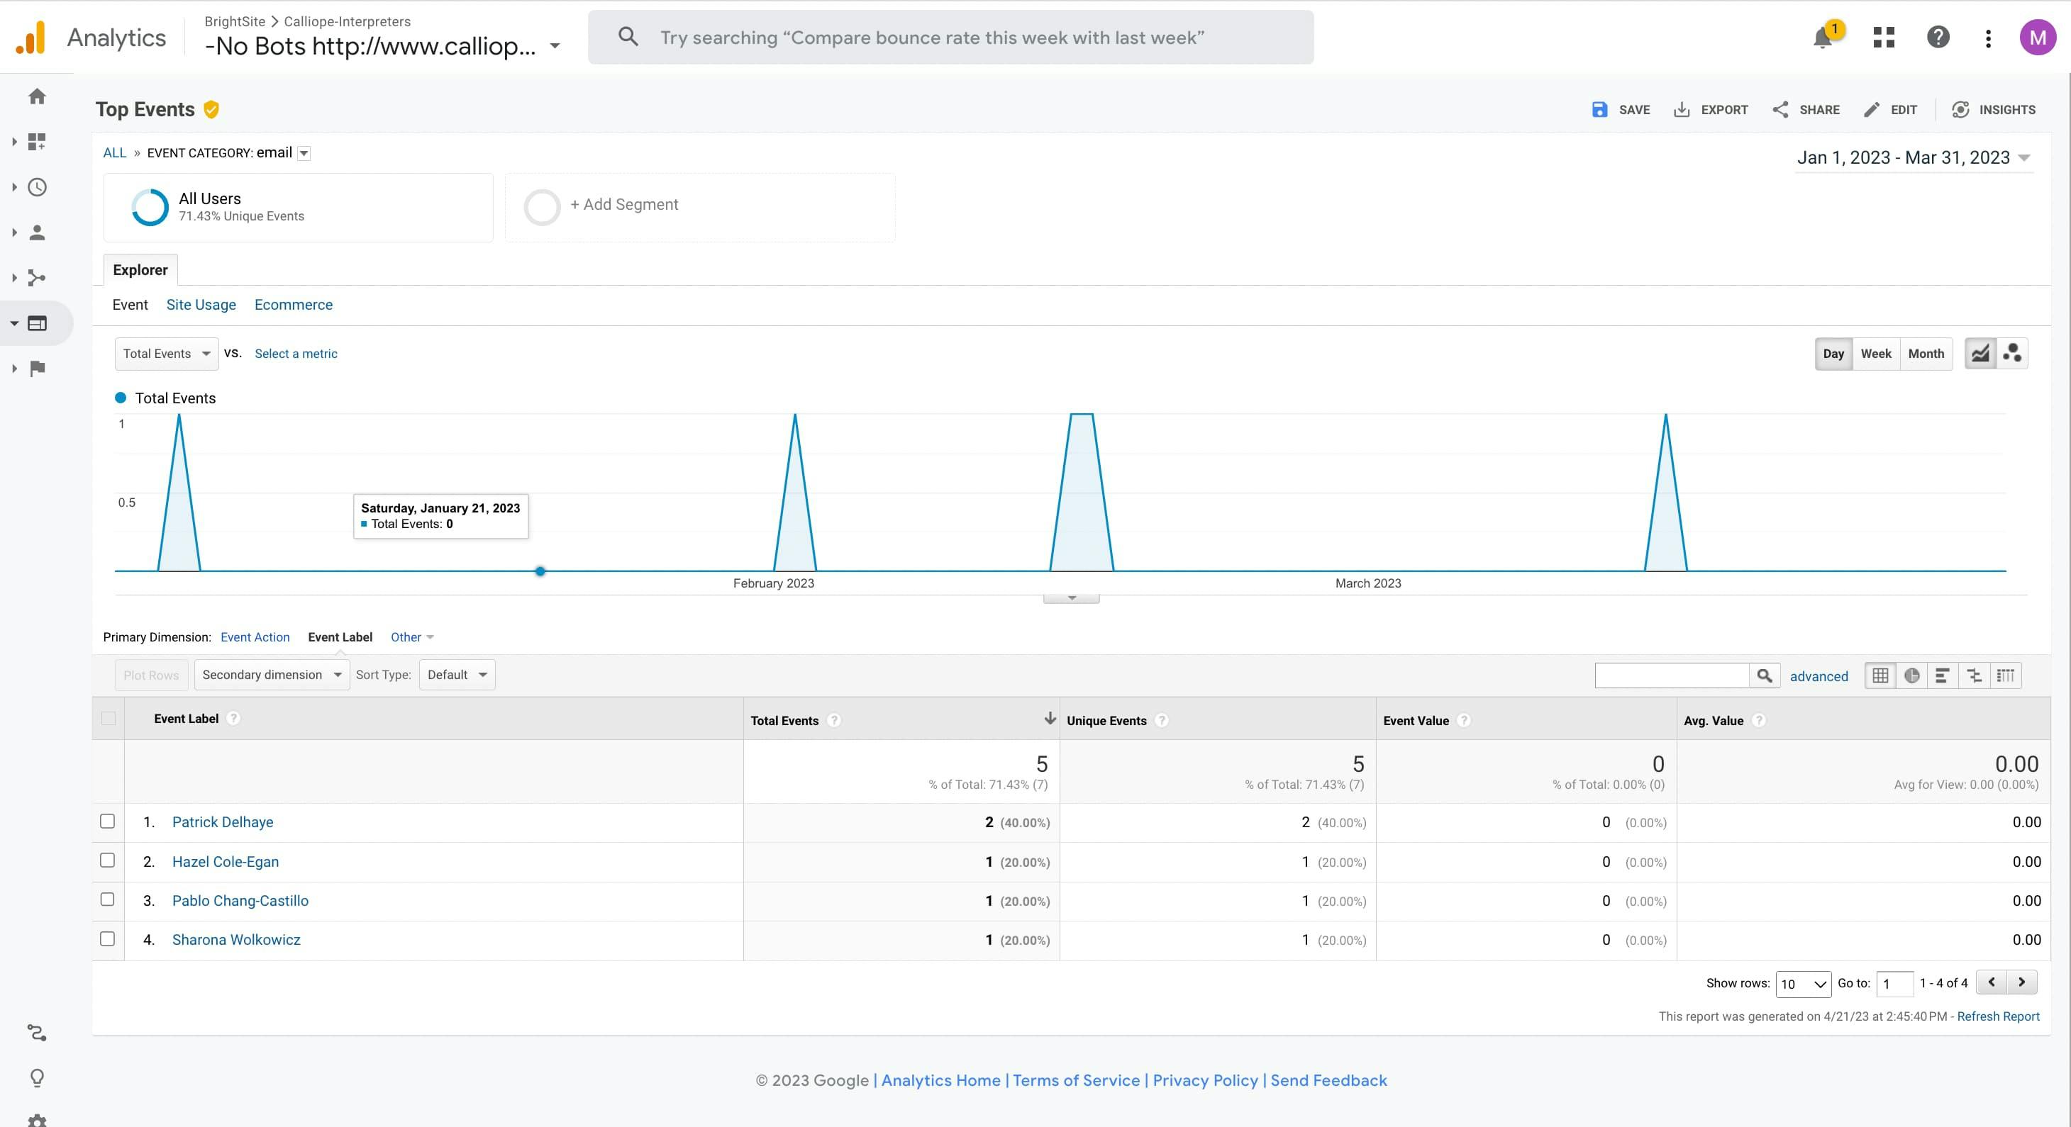Toggle the select-all header checkbox

point(109,718)
